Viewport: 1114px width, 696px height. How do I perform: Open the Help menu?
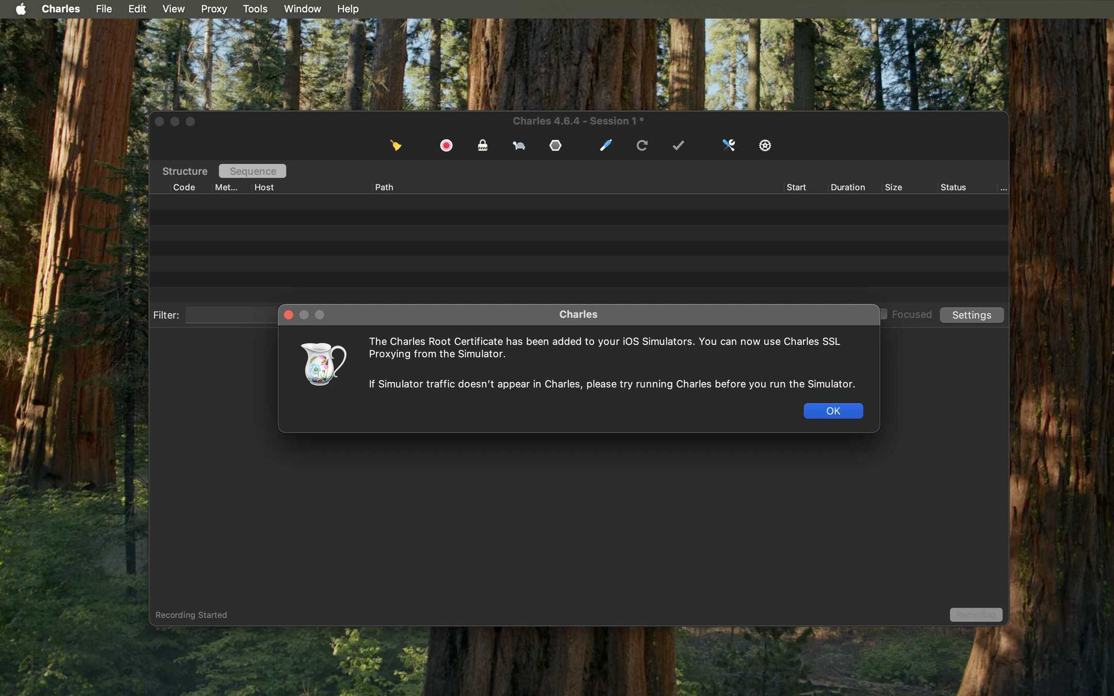point(348,9)
